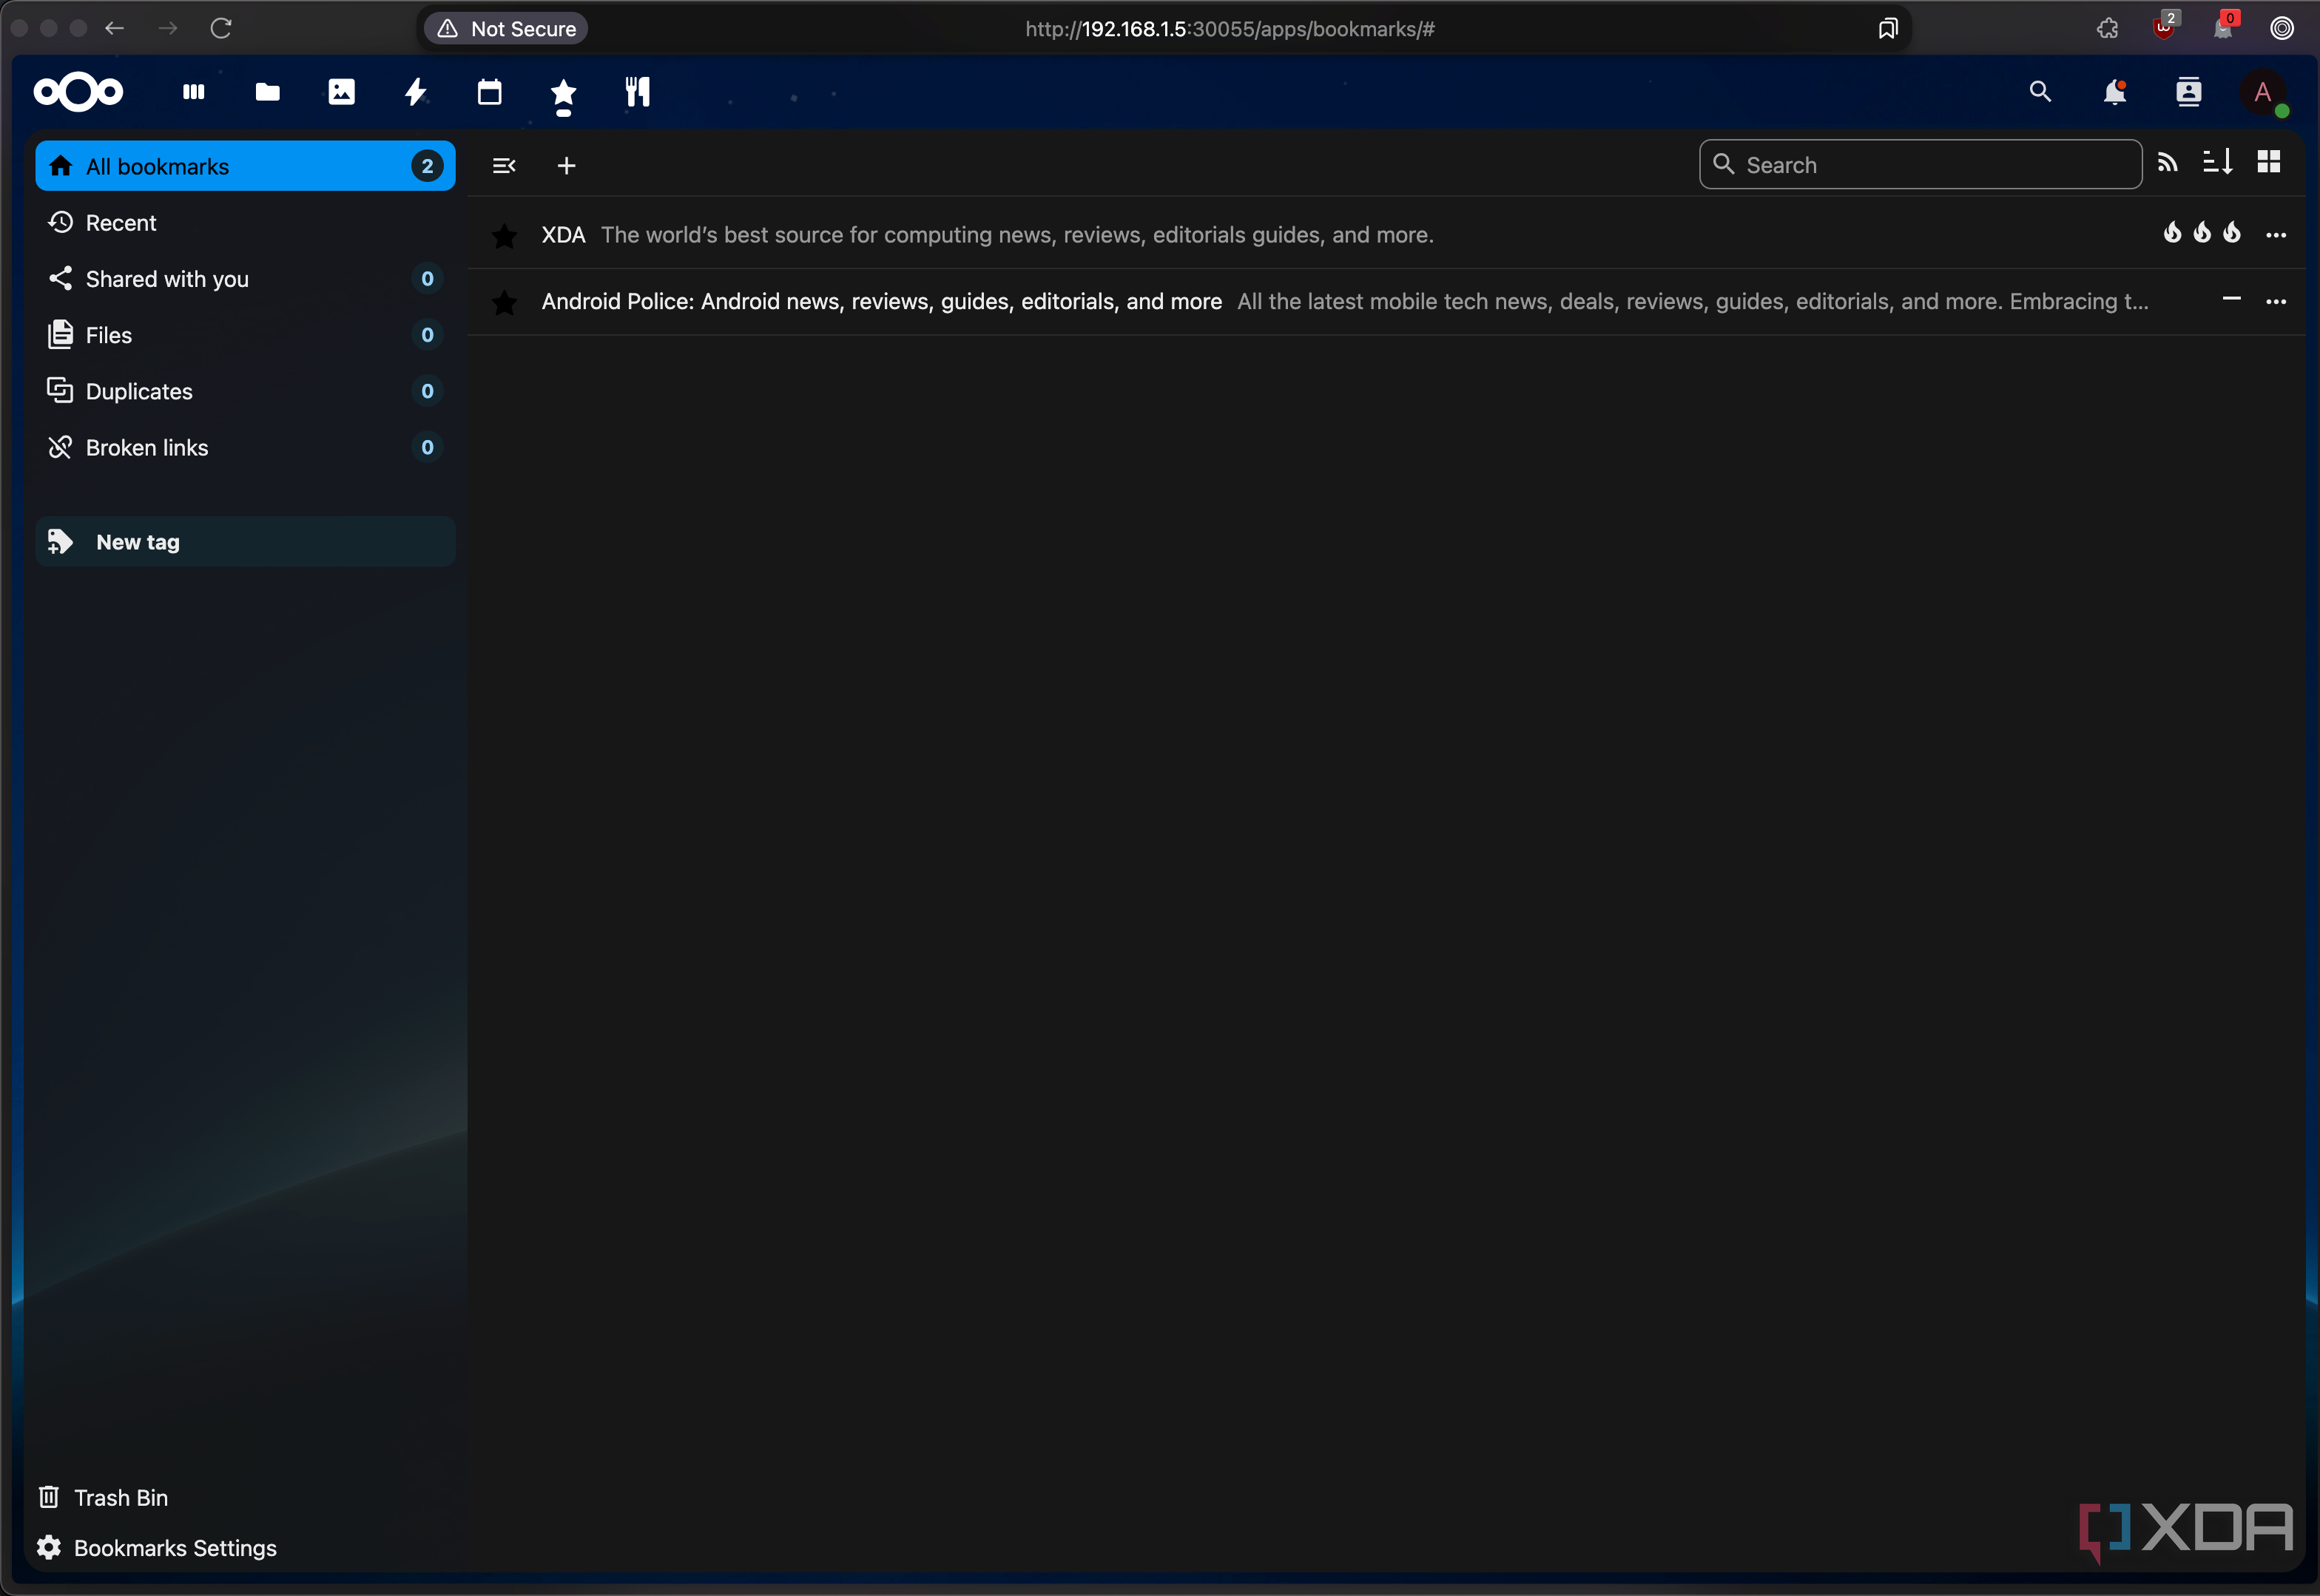Open the notifications bell
The image size is (2320, 1596).
2114,92
